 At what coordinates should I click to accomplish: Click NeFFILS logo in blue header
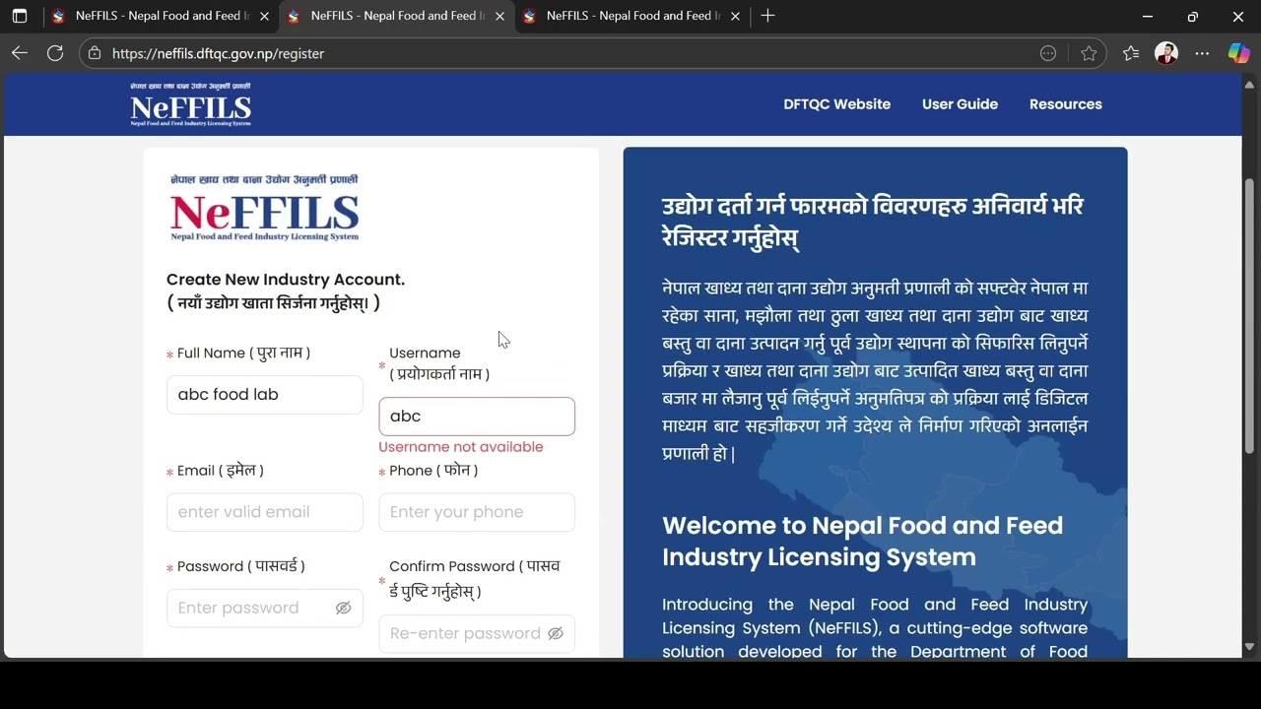(x=191, y=104)
